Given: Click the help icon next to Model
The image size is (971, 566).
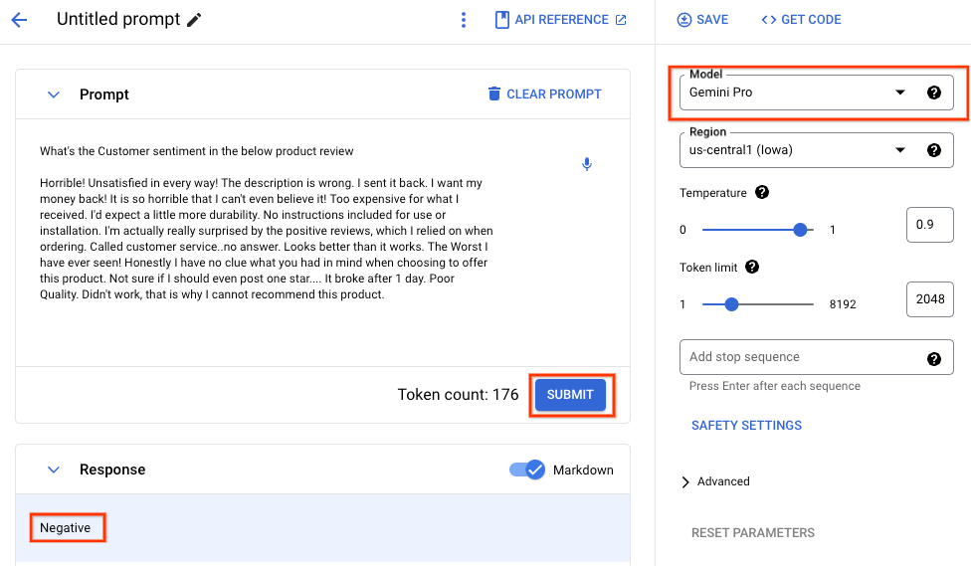Looking at the screenshot, I should tap(933, 93).
